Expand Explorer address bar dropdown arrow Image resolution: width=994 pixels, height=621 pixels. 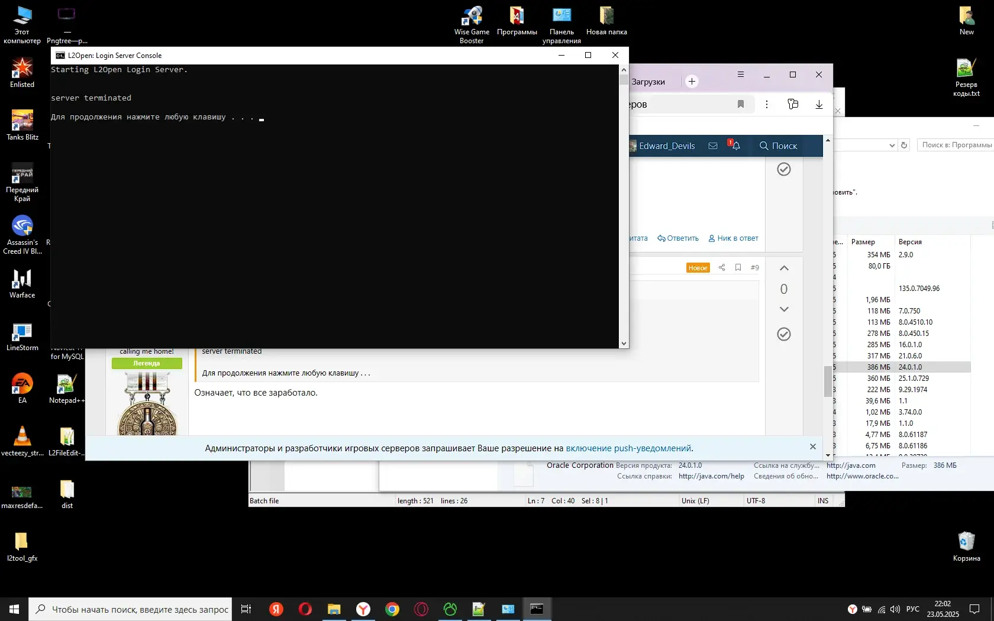(x=892, y=145)
